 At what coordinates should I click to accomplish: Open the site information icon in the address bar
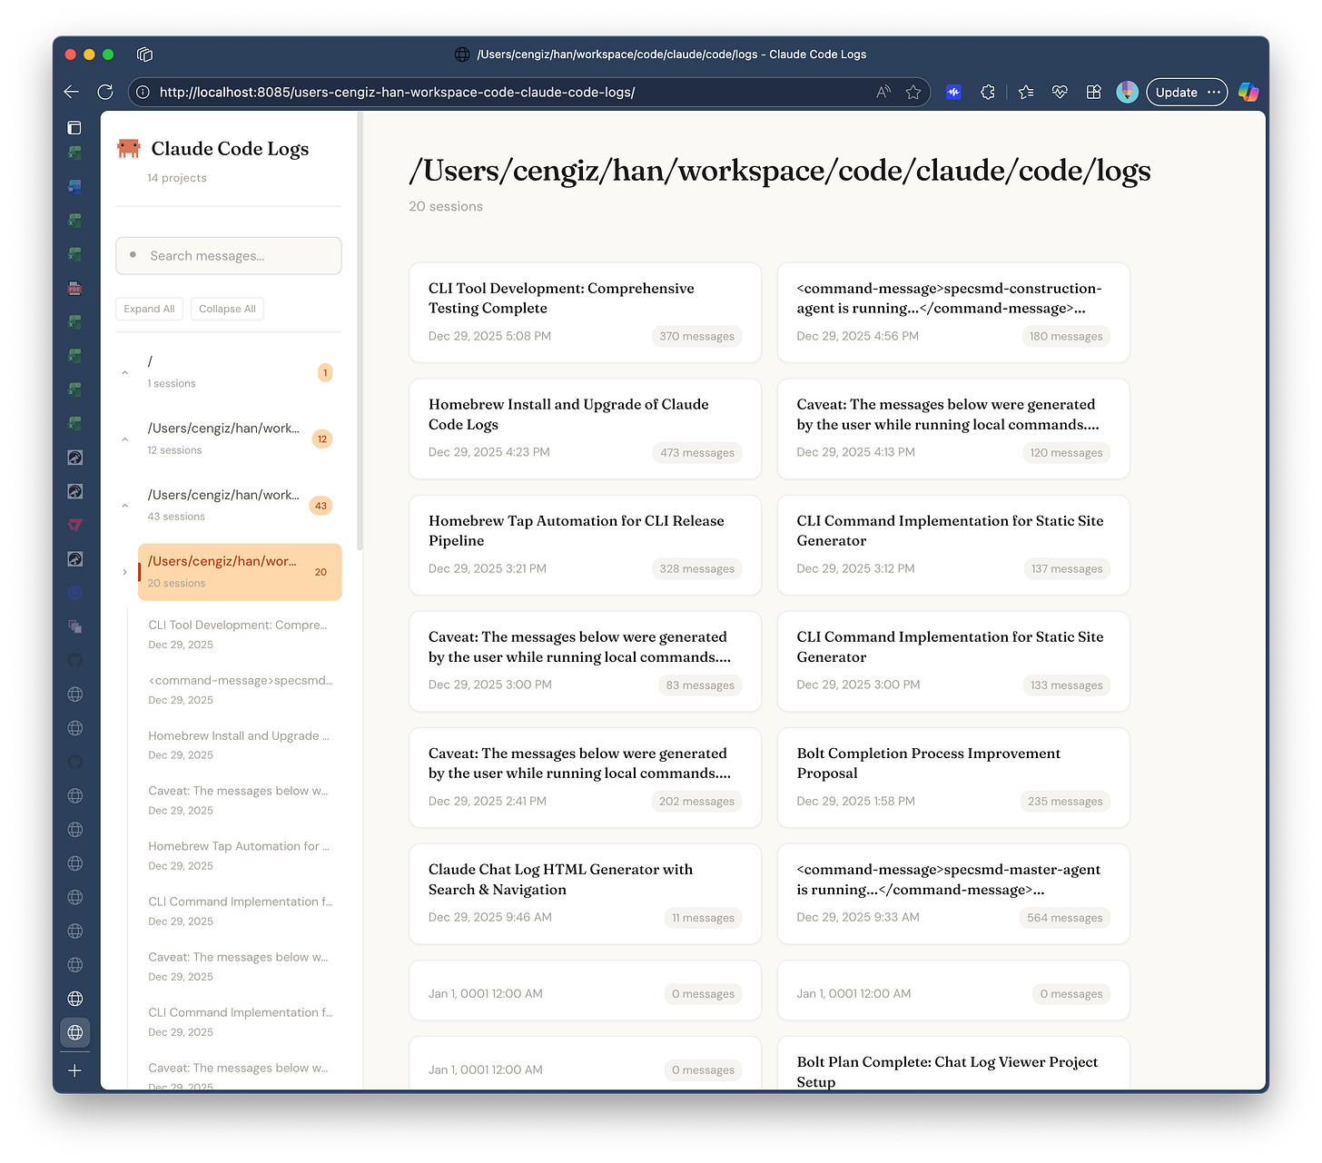pyautogui.click(x=143, y=92)
